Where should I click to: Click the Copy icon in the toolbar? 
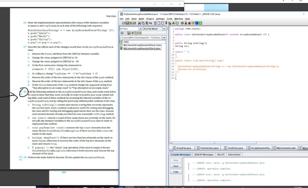[143, 23]
